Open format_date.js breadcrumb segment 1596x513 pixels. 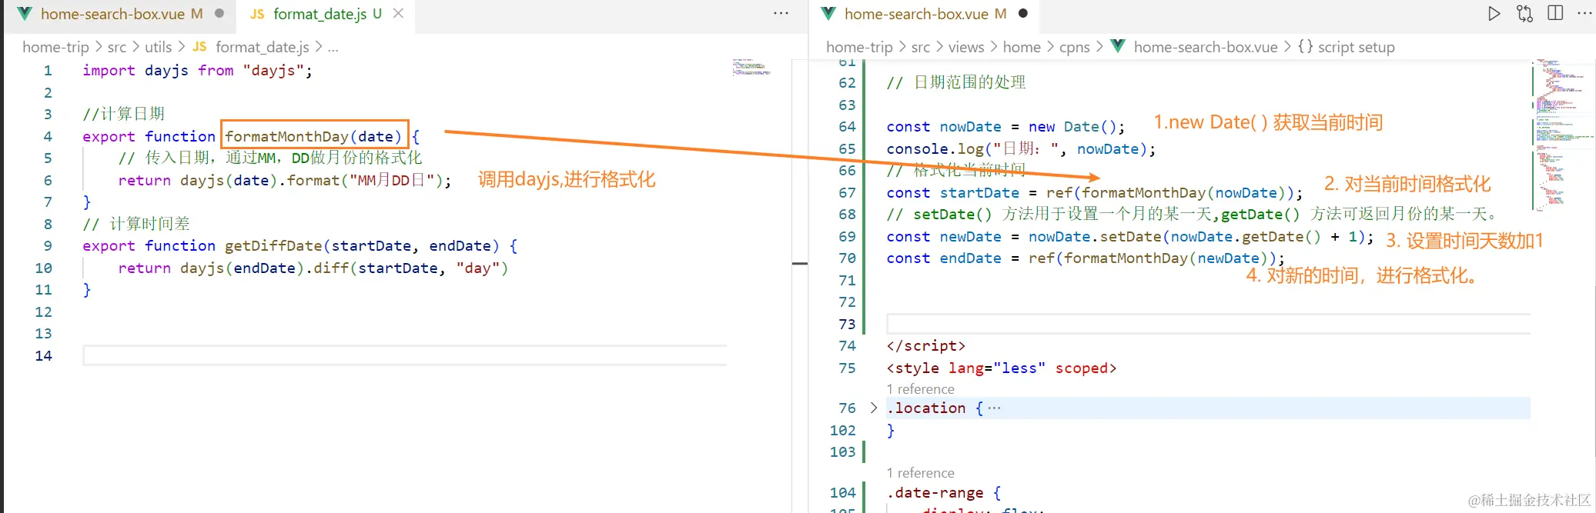(x=262, y=47)
